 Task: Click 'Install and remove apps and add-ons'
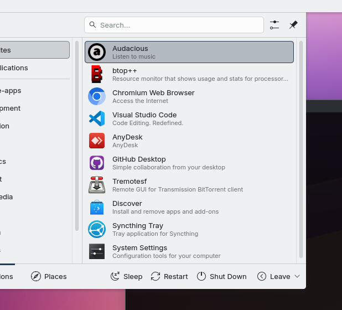click(165, 211)
